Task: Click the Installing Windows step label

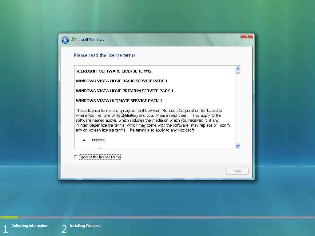Action: 86,226
